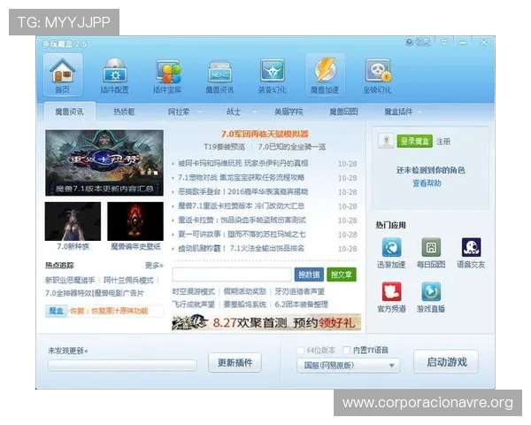Open 查看帮助 help link
The image size is (531, 425).
[x=427, y=183]
